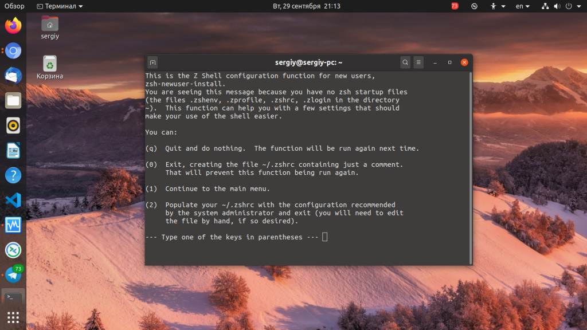This screenshot has width=587, height=330.
Task: Launch Firefox from the dock
Action: pos(13,26)
